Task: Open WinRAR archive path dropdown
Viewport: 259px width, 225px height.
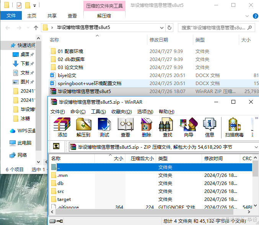Action: tap(256, 147)
